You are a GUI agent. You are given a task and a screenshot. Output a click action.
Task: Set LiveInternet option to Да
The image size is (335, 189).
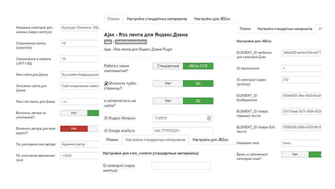pos(198,101)
